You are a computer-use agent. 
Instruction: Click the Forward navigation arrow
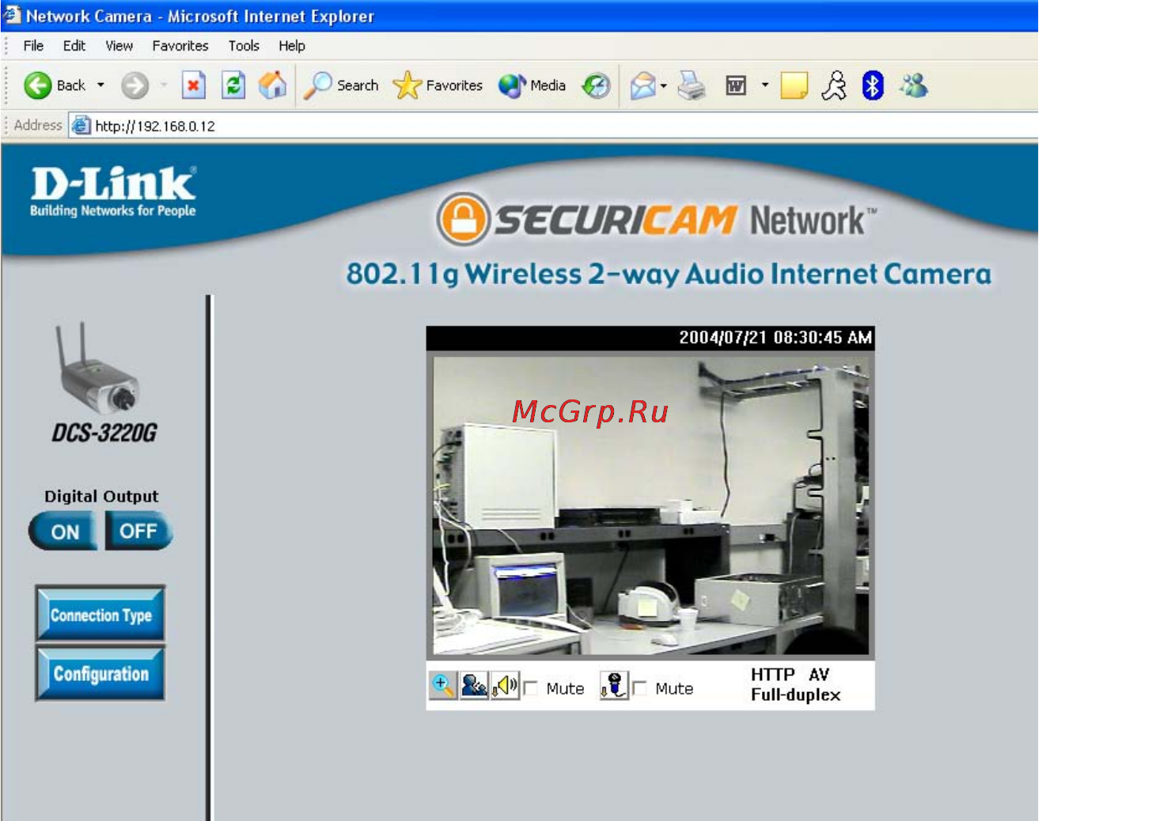click(x=135, y=85)
